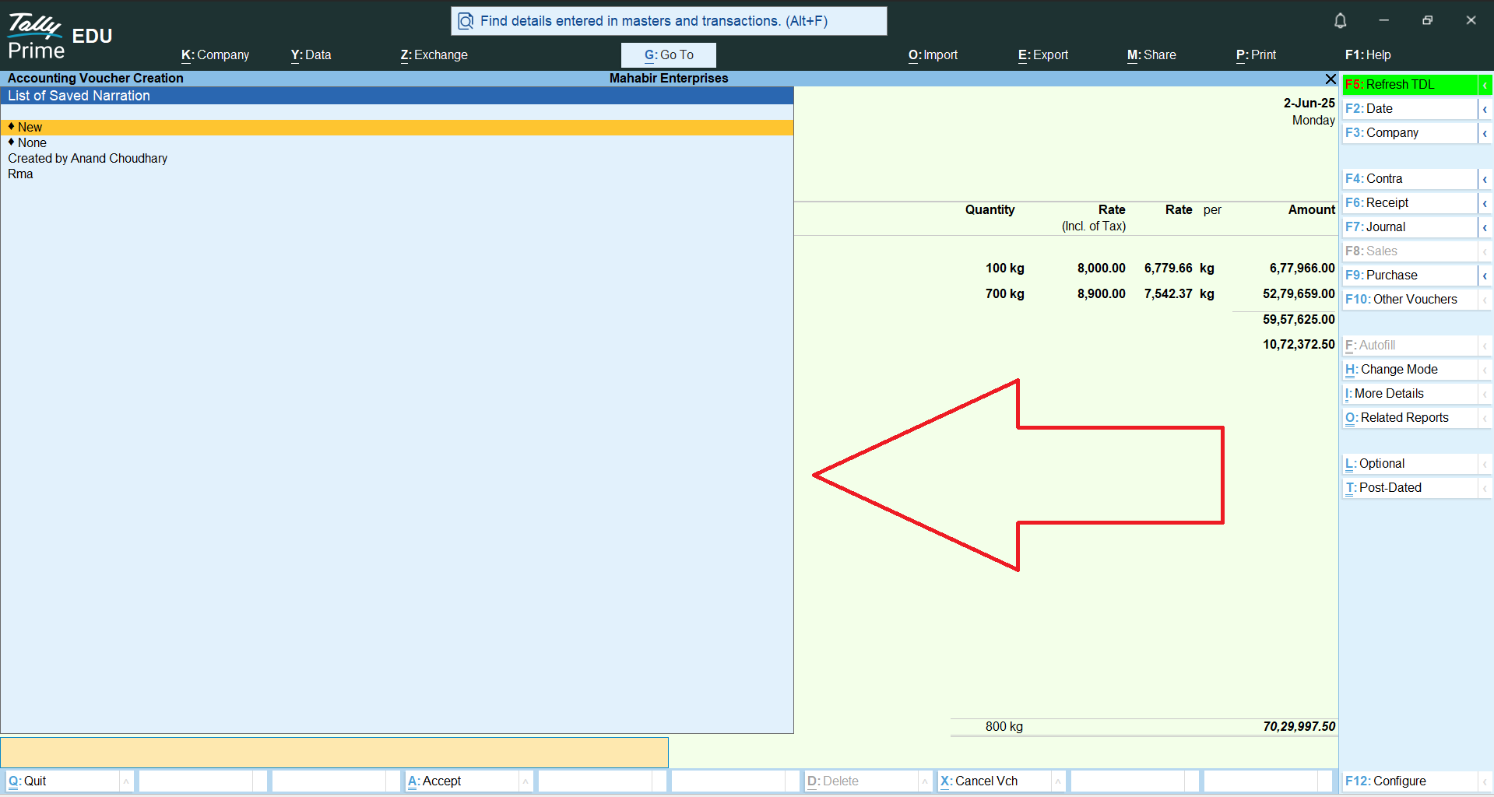Click A: Accept button
The image size is (1494, 797).
462,781
